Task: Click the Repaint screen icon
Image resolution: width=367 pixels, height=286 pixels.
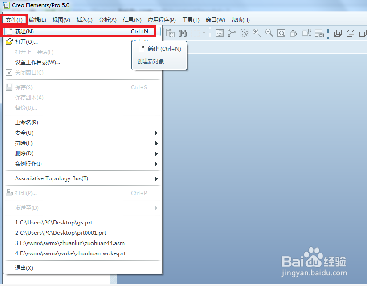Action: tap(220, 33)
